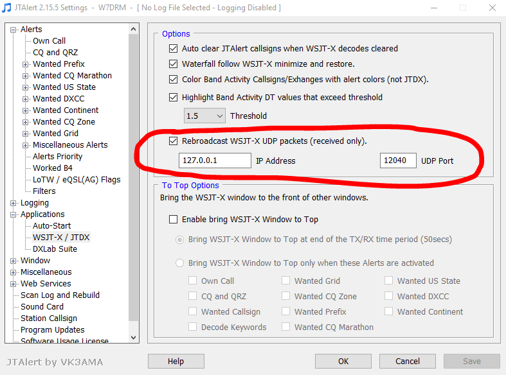
Task: Check the Wanted Prefix alert option in To Top Options
Action: tap(285, 311)
